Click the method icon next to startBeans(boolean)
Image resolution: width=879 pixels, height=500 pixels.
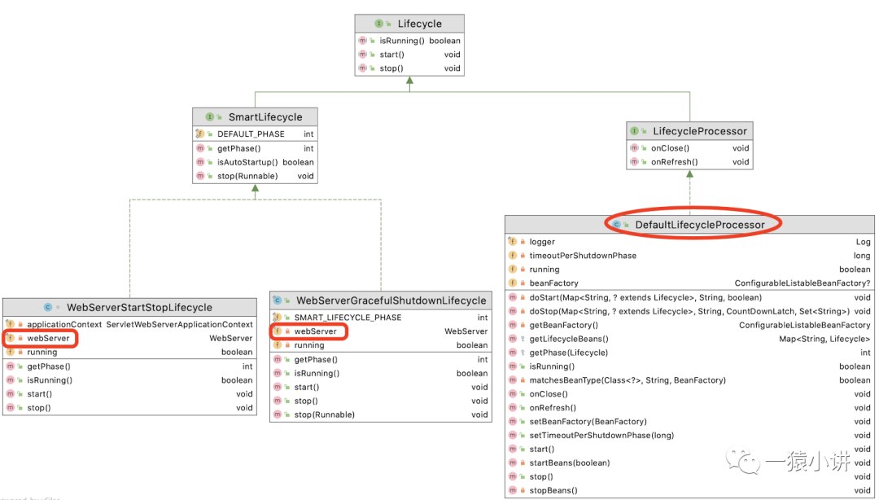pos(513,463)
